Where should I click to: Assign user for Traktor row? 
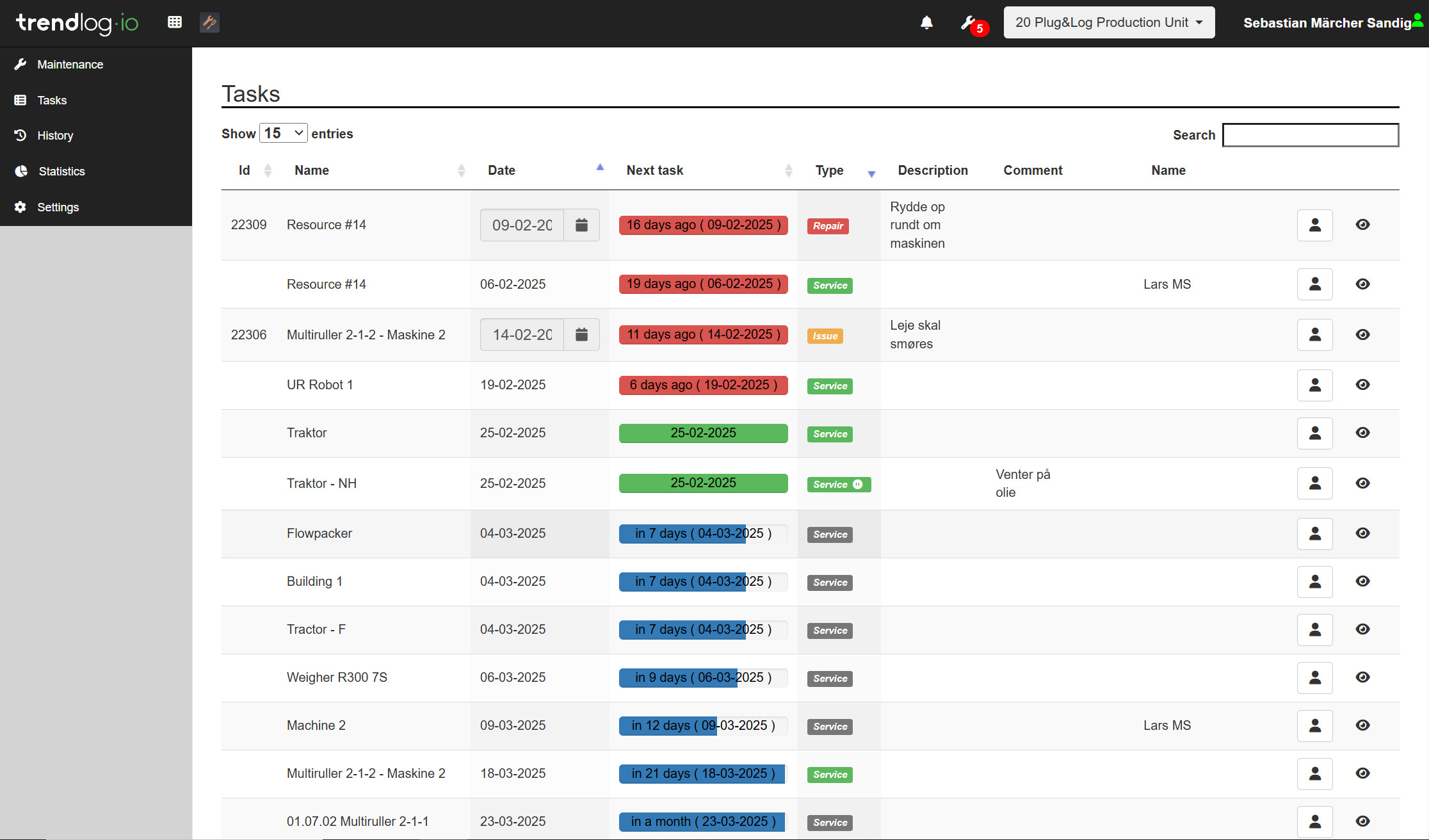point(1315,433)
